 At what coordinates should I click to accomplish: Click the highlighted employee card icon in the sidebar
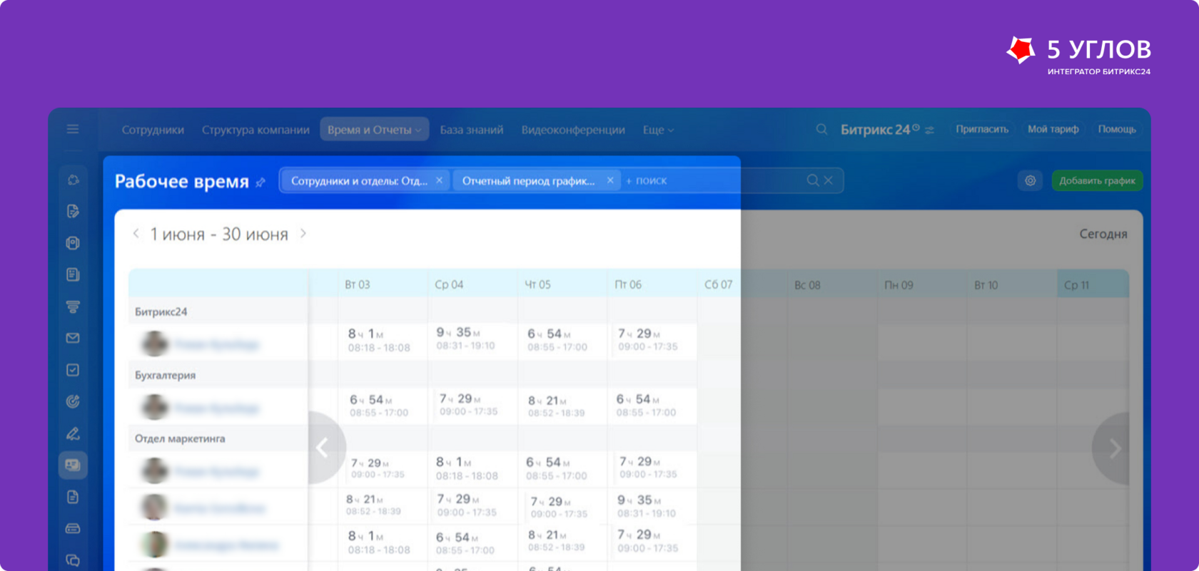73,465
